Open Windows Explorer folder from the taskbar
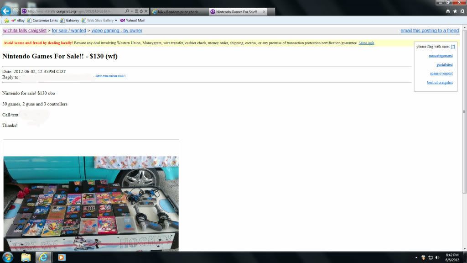The image size is (467, 263). tap(26, 257)
